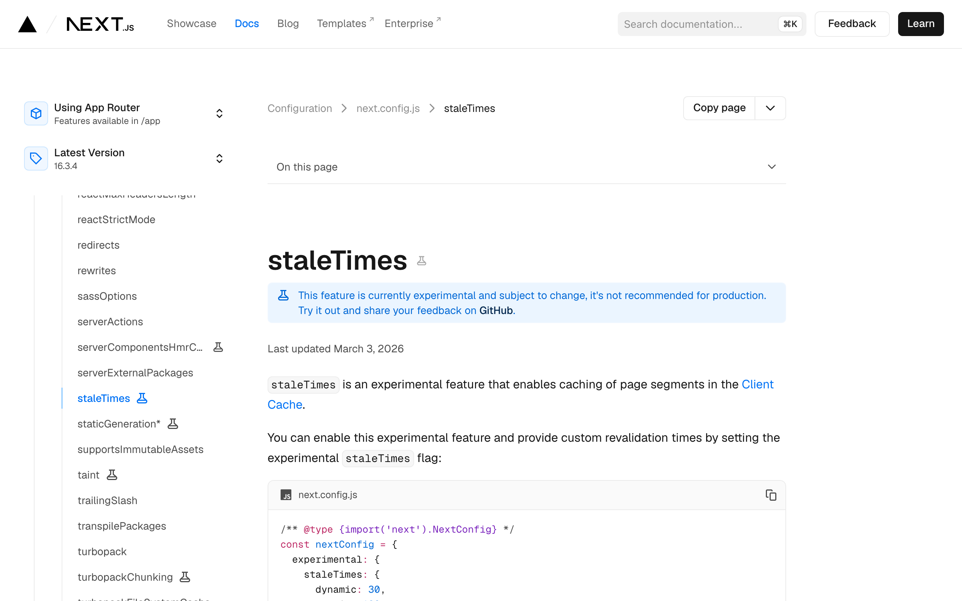
Task: Follow the GitHub link in the notice
Action: click(496, 310)
